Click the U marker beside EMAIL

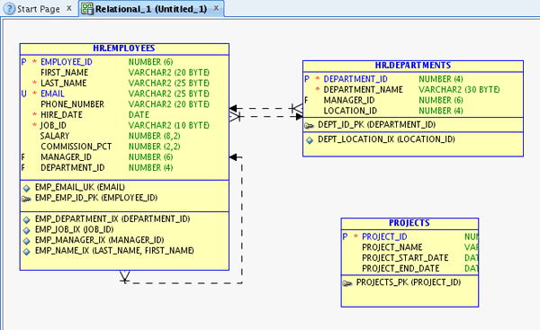tap(23, 94)
